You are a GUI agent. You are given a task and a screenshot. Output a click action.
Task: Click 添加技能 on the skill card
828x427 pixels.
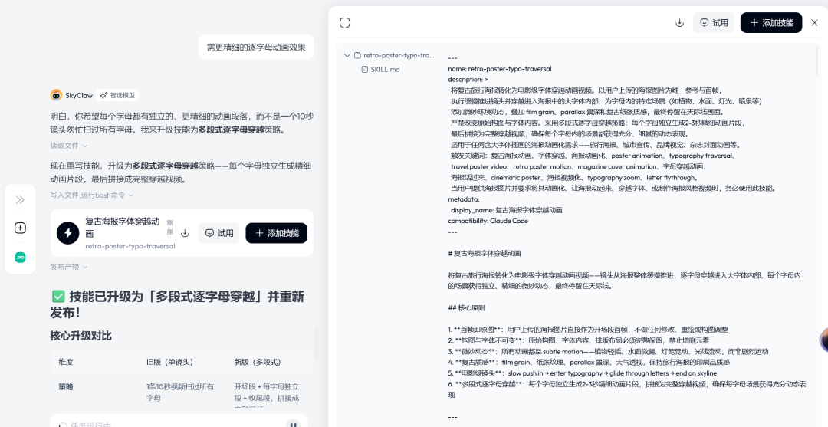(x=276, y=233)
